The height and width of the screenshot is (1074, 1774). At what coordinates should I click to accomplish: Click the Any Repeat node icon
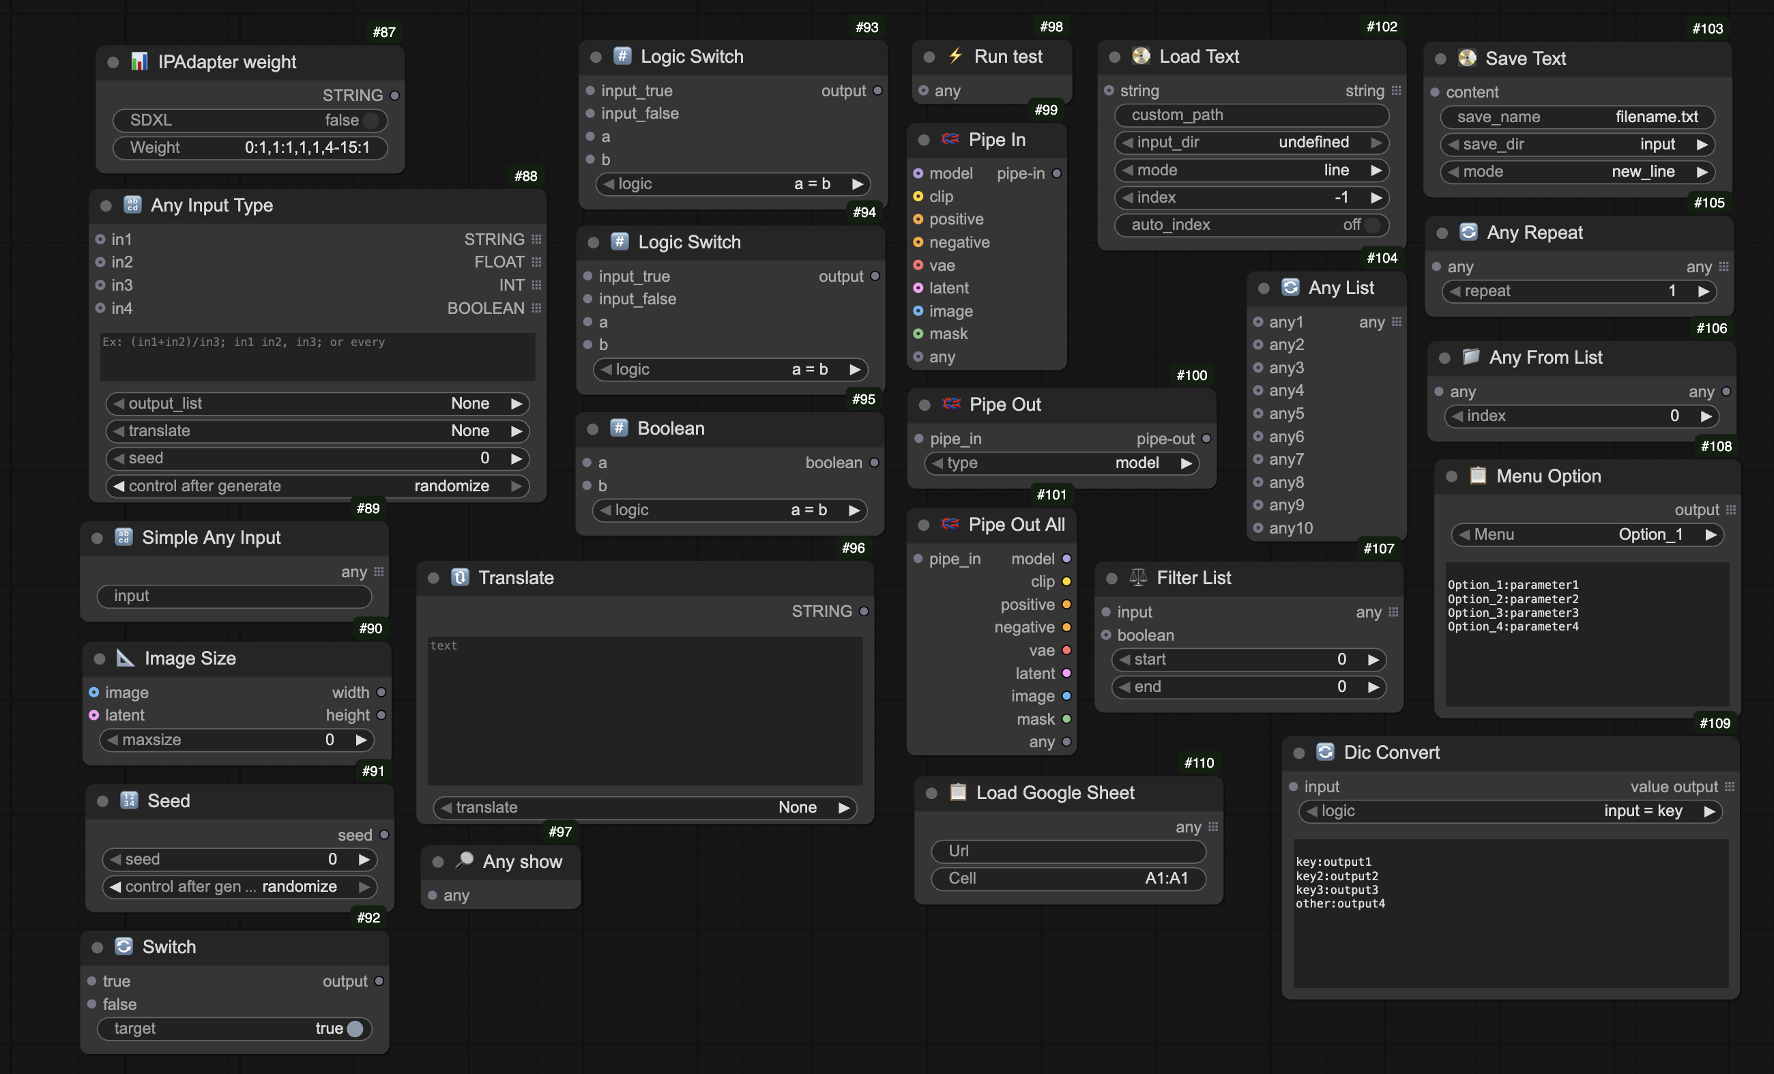pyautogui.click(x=1469, y=232)
